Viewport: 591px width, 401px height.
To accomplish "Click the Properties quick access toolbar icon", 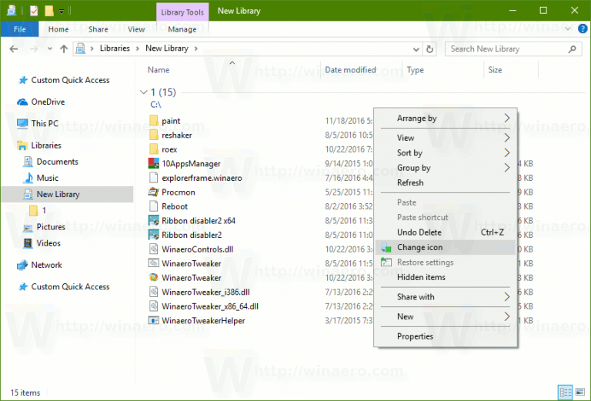I will 34,11.
